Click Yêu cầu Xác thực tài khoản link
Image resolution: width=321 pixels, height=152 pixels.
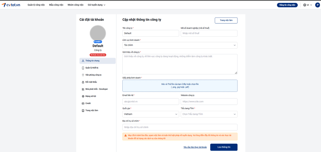tap(195, 147)
